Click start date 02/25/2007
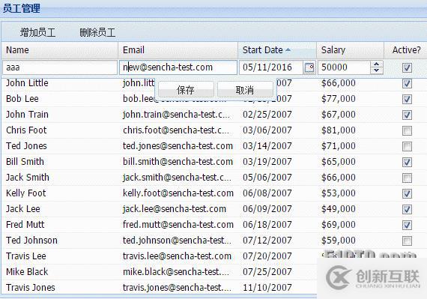 (x=267, y=115)
